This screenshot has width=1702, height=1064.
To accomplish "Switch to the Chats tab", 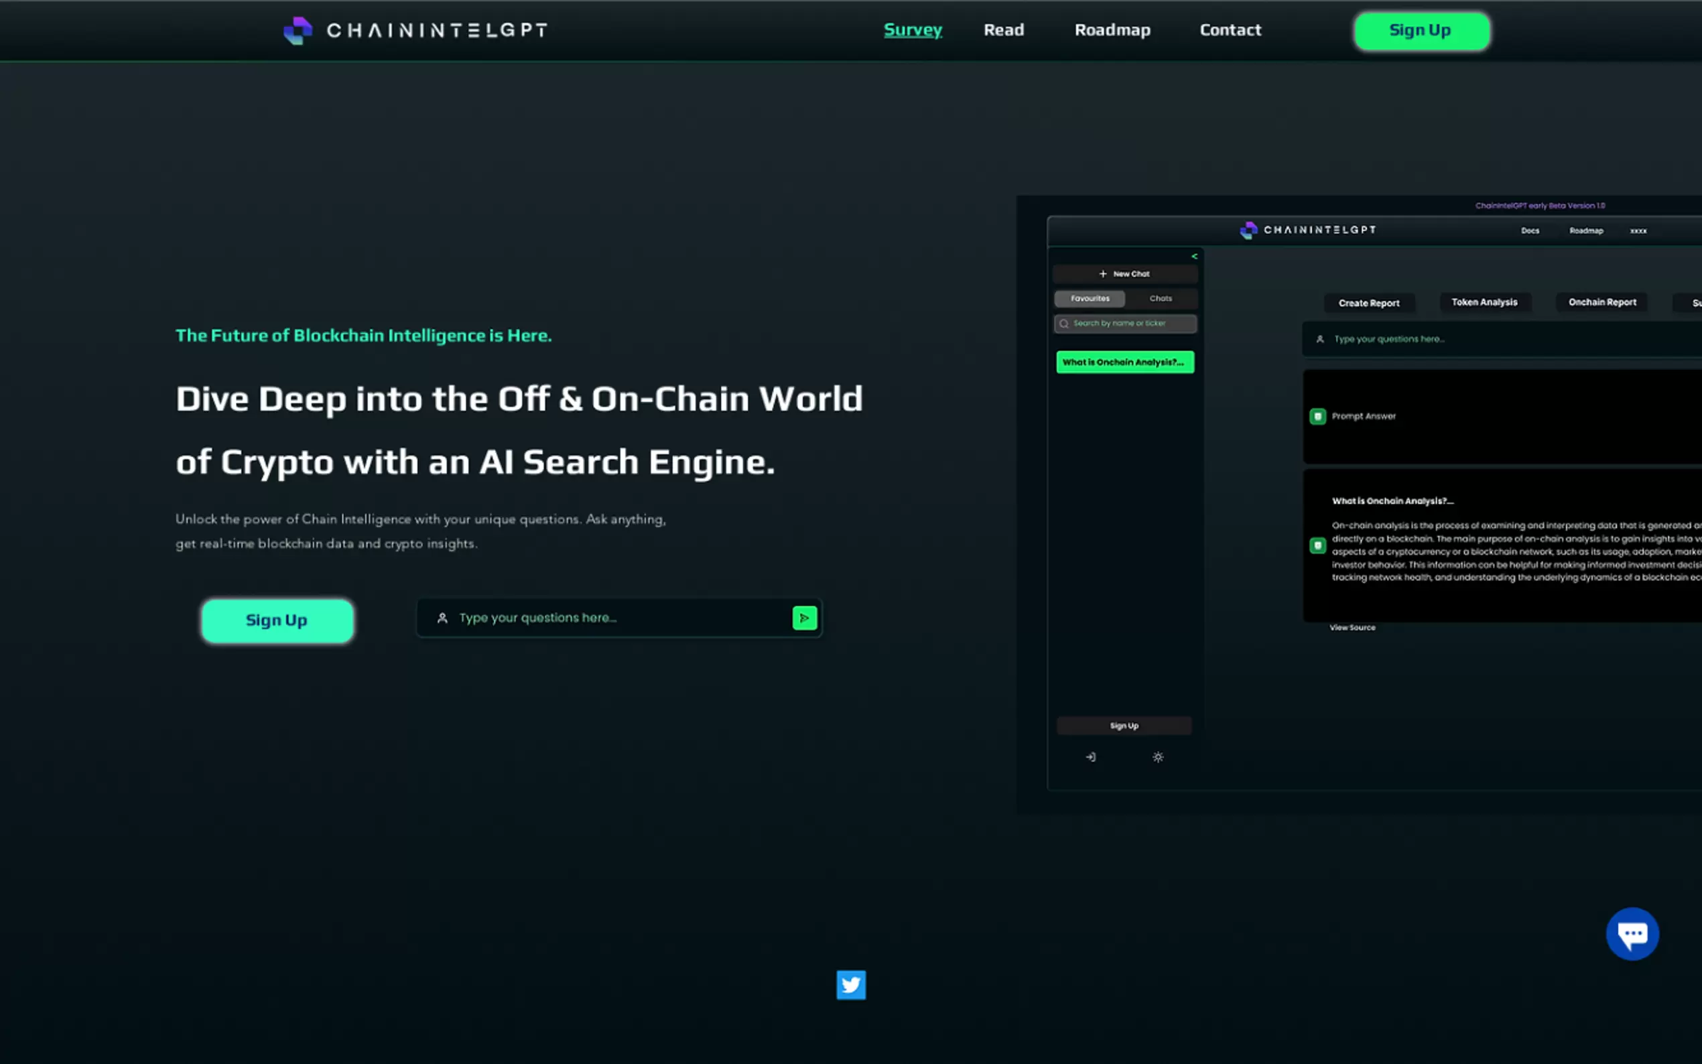I will coord(1160,298).
